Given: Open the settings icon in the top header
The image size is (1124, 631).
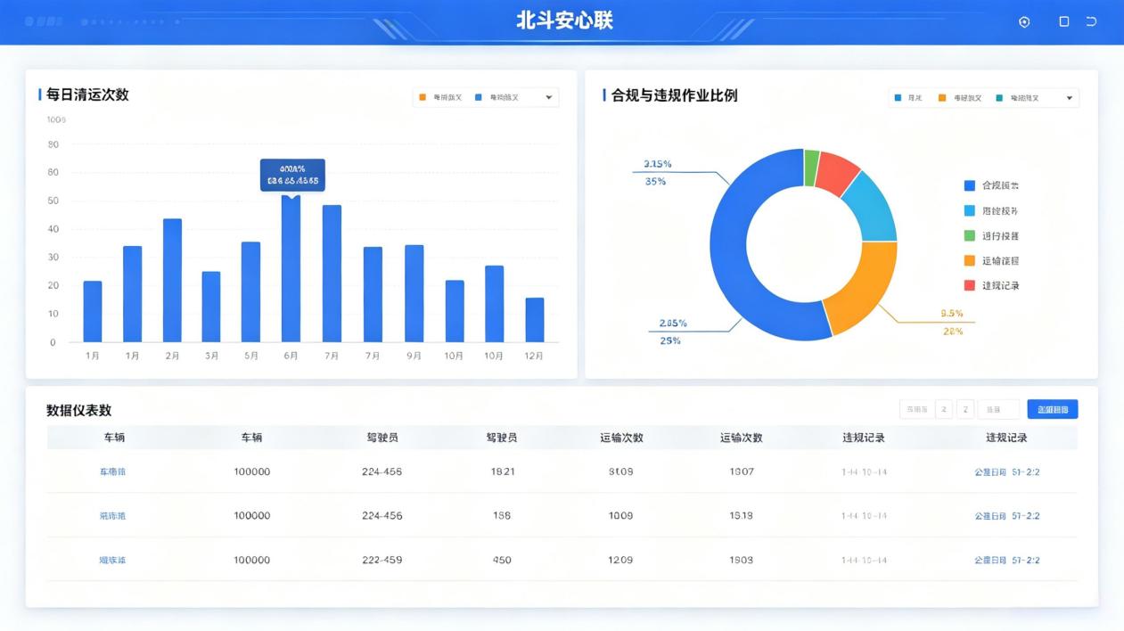Looking at the screenshot, I should pos(1024,22).
